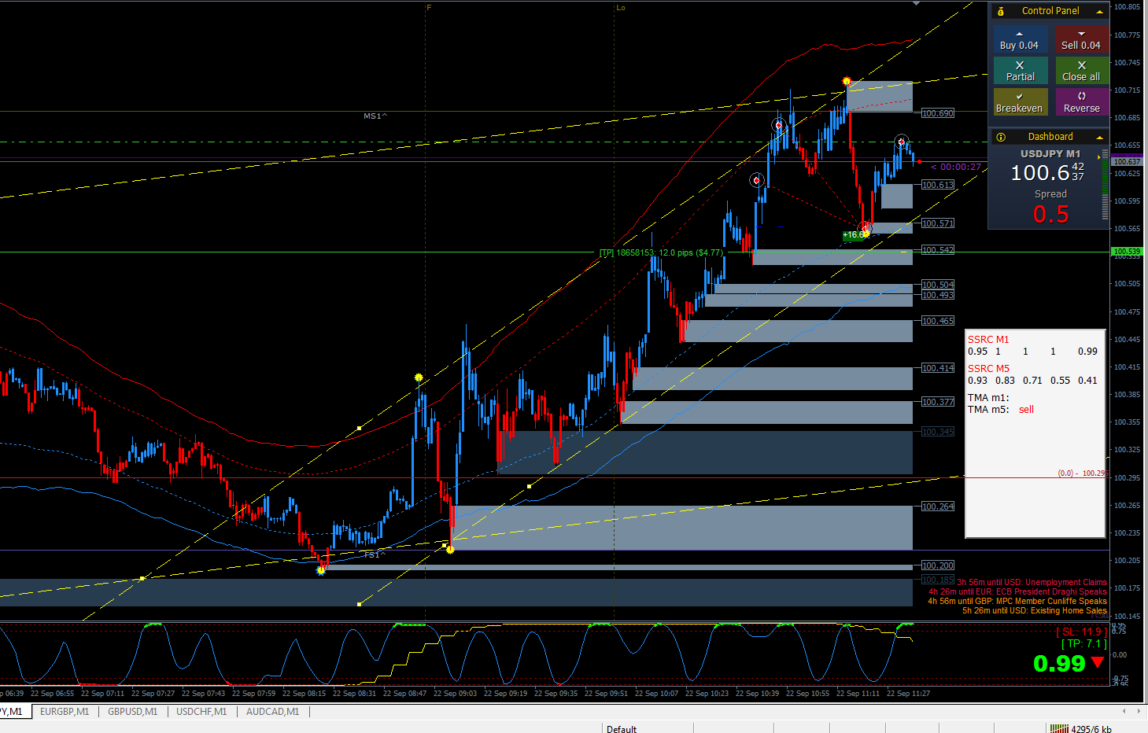Image resolution: width=1148 pixels, height=733 pixels.
Task: Click the 100.504 price level label
Action: click(x=938, y=285)
